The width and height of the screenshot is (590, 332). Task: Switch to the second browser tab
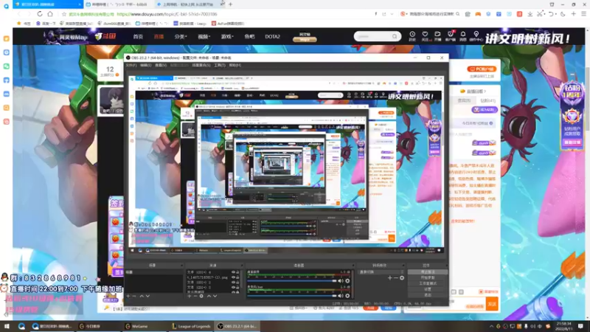click(117, 4)
